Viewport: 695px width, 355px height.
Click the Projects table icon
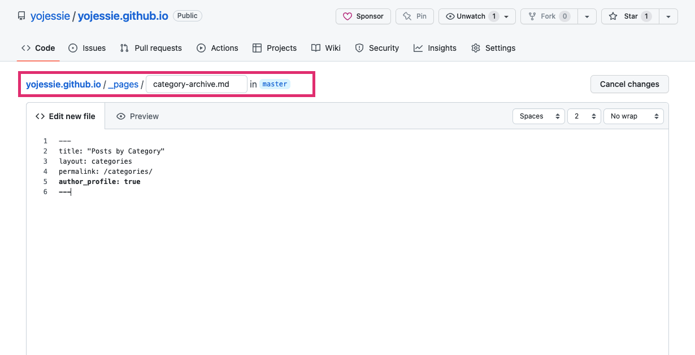257,48
